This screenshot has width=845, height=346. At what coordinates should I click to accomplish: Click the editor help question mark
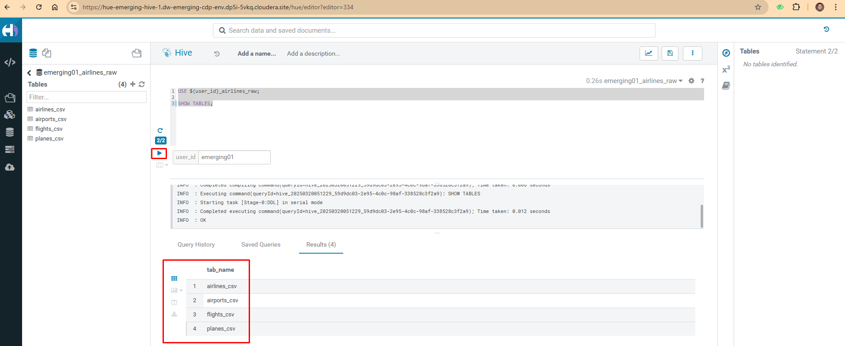(x=702, y=81)
